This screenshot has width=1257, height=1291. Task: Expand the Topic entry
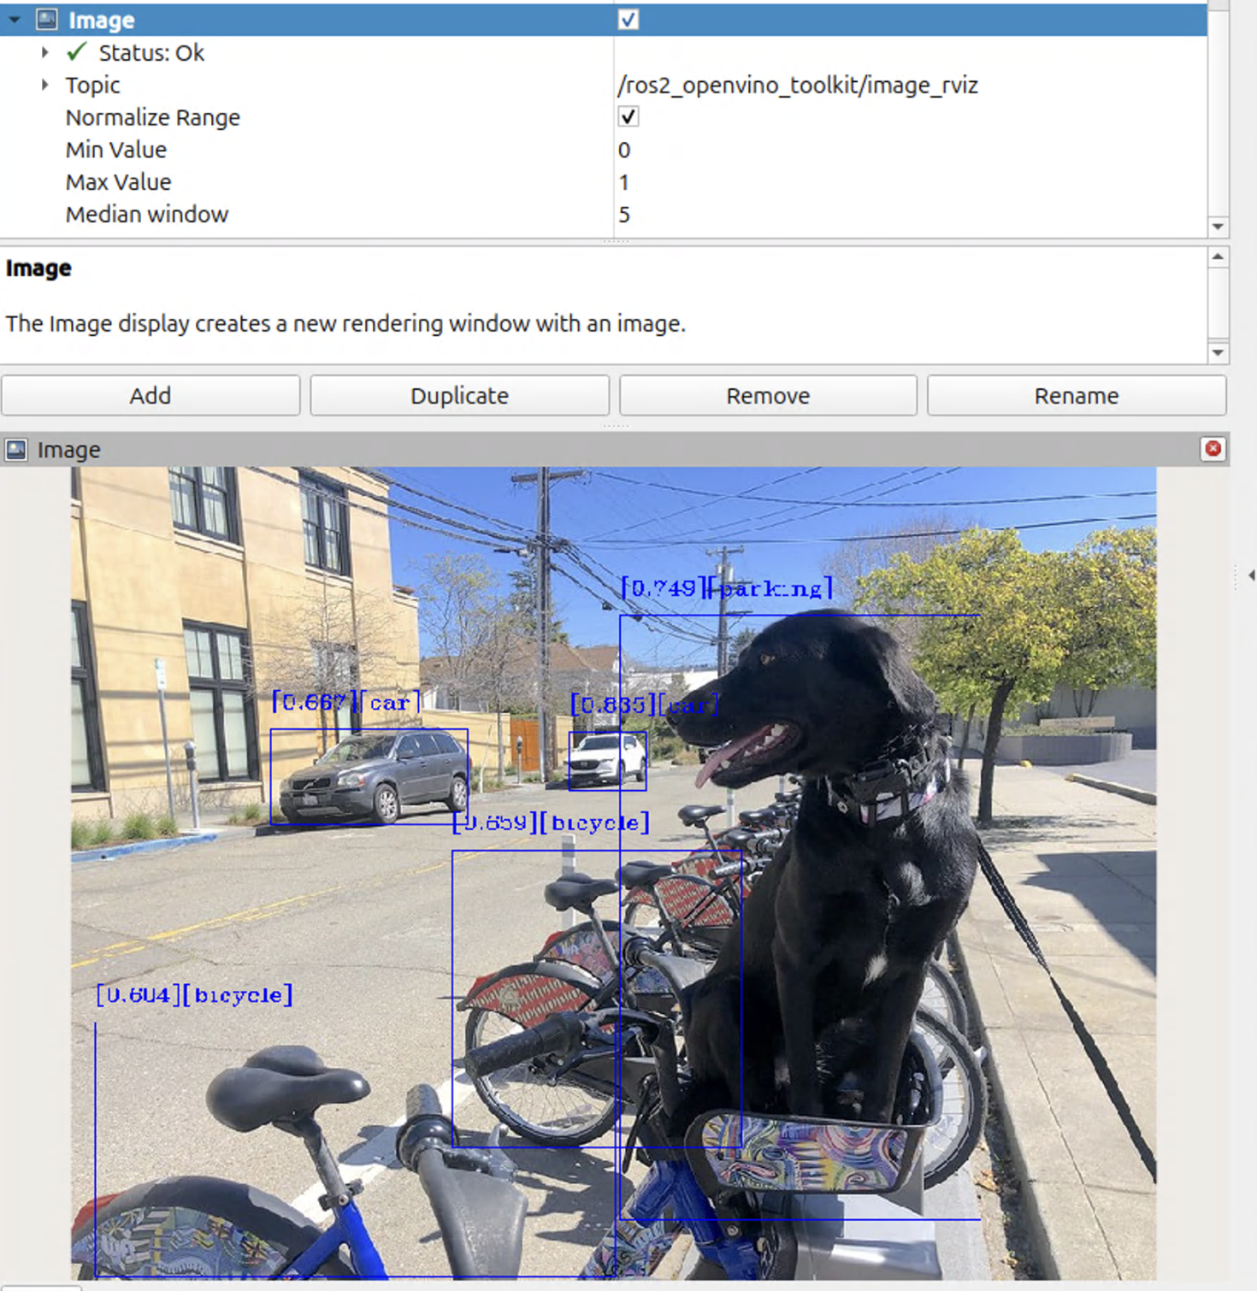(44, 85)
